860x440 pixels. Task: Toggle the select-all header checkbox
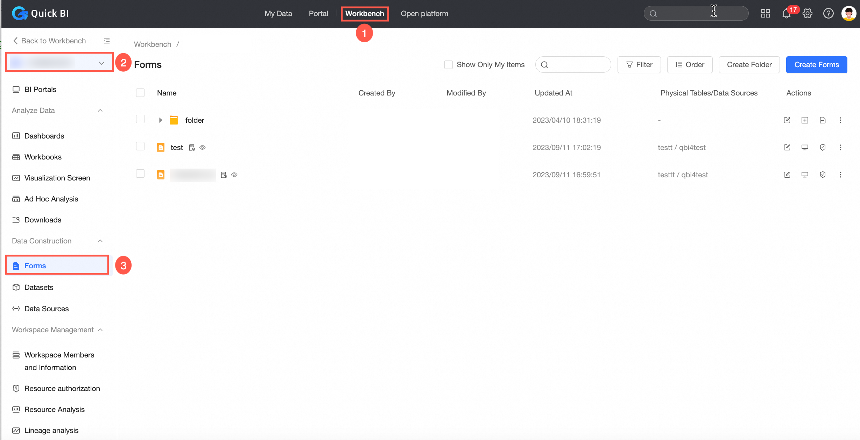pyautogui.click(x=140, y=93)
